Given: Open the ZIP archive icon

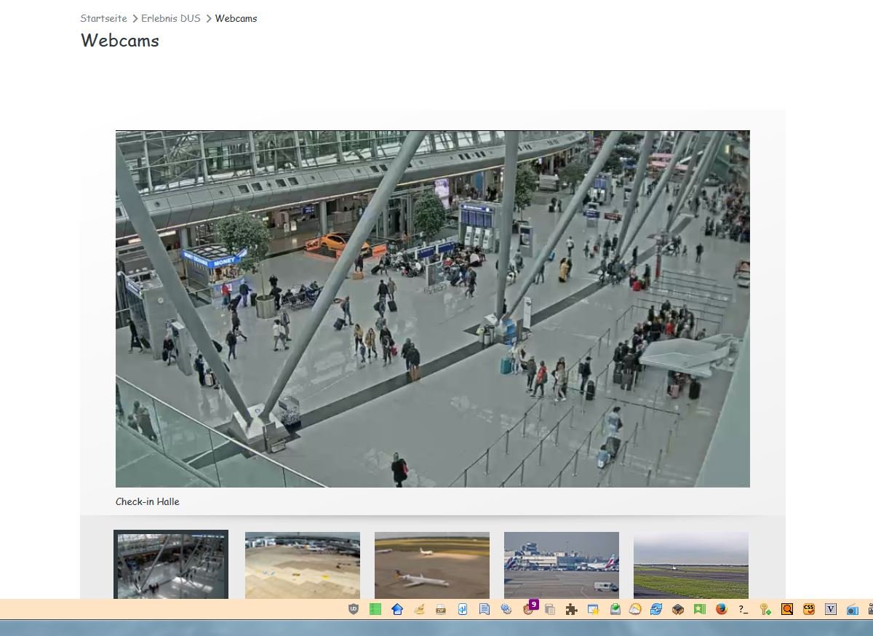Looking at the screenshot, I should point(441,610).
